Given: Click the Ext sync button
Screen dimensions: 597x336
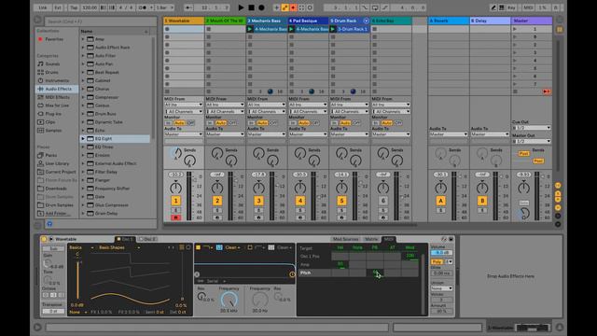Looking at the screenshot, I should click(x=58, y=7).
